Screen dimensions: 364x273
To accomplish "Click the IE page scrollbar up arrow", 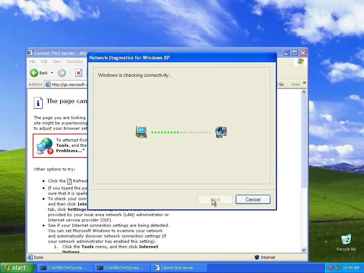I will (x=304, y=92).
